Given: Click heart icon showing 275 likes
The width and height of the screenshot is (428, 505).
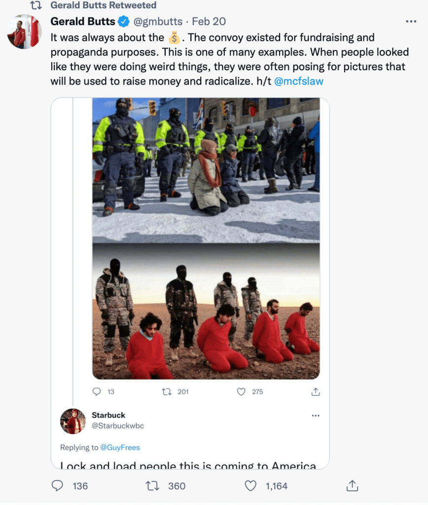Looking at the screenshot, I should coord(241,391).
